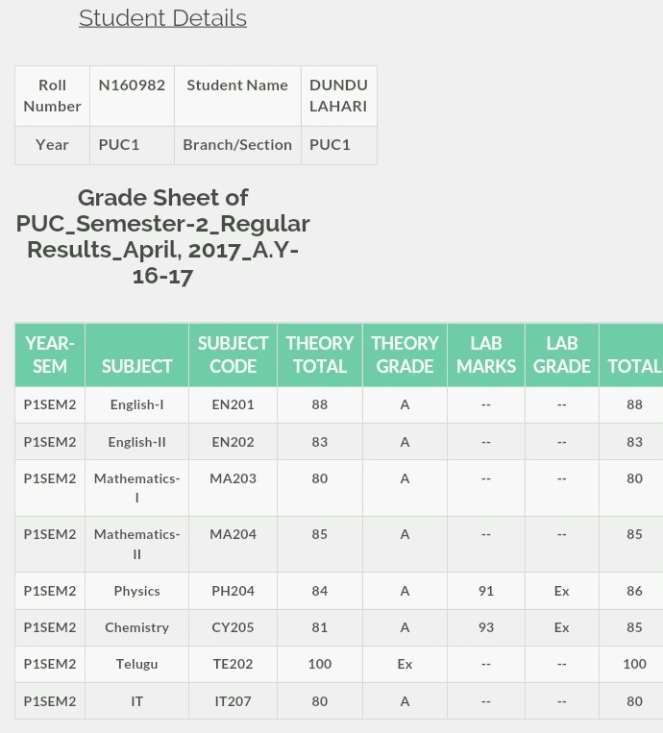Click the Student Details heading link
Screen dimensions: 663x733
(162, 18)
